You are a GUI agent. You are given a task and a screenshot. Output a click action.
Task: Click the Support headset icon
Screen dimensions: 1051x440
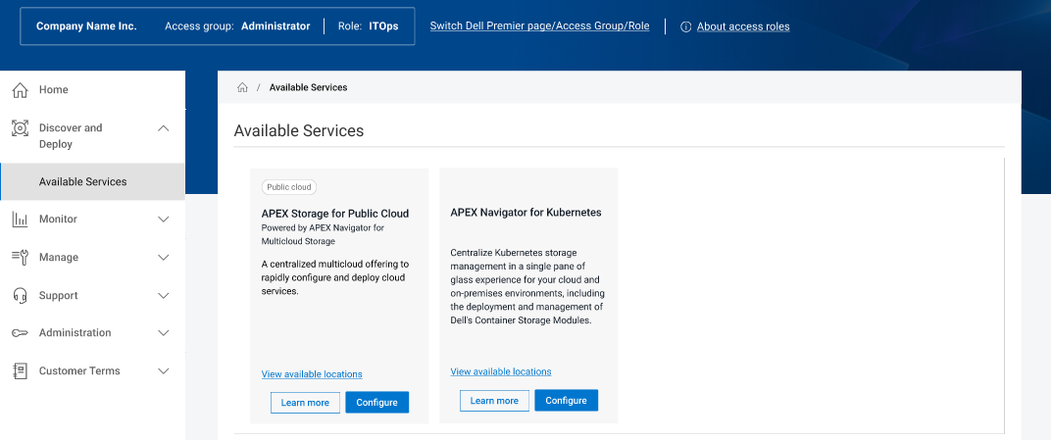(x=20, y=295)
